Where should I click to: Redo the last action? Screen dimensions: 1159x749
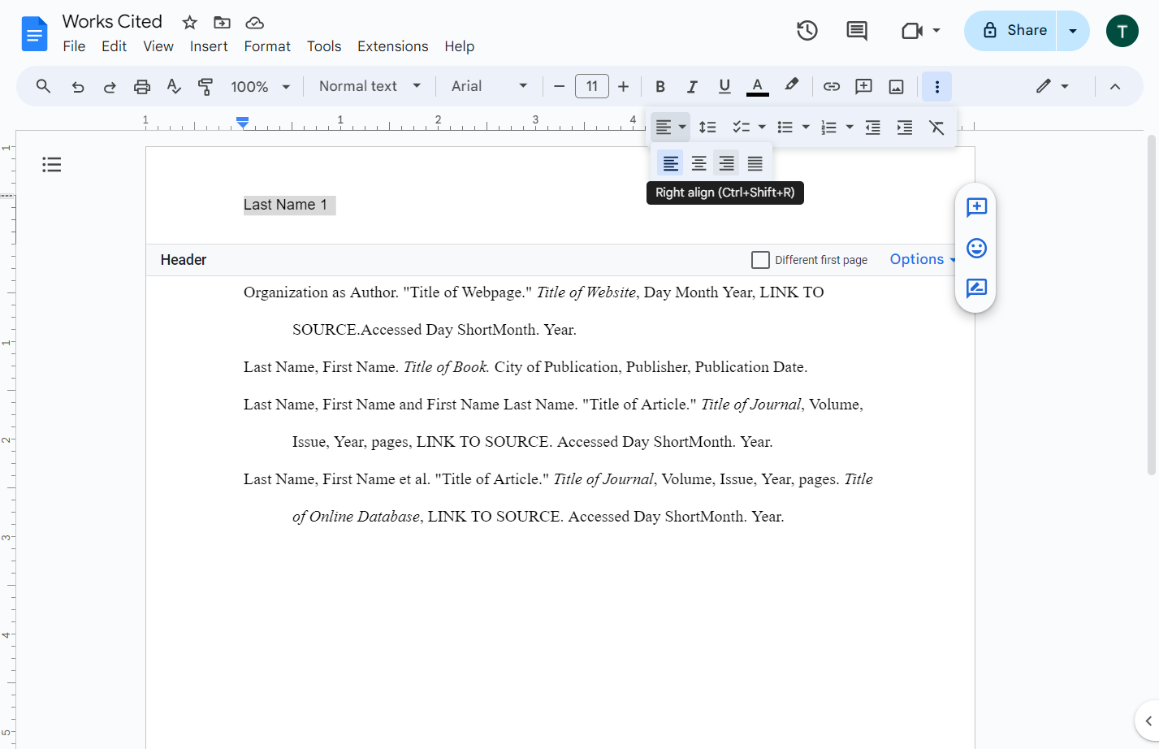click(x=110, y=87)
